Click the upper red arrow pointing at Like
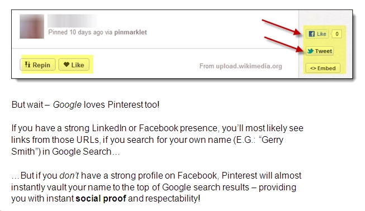 [x=282, y=27]
